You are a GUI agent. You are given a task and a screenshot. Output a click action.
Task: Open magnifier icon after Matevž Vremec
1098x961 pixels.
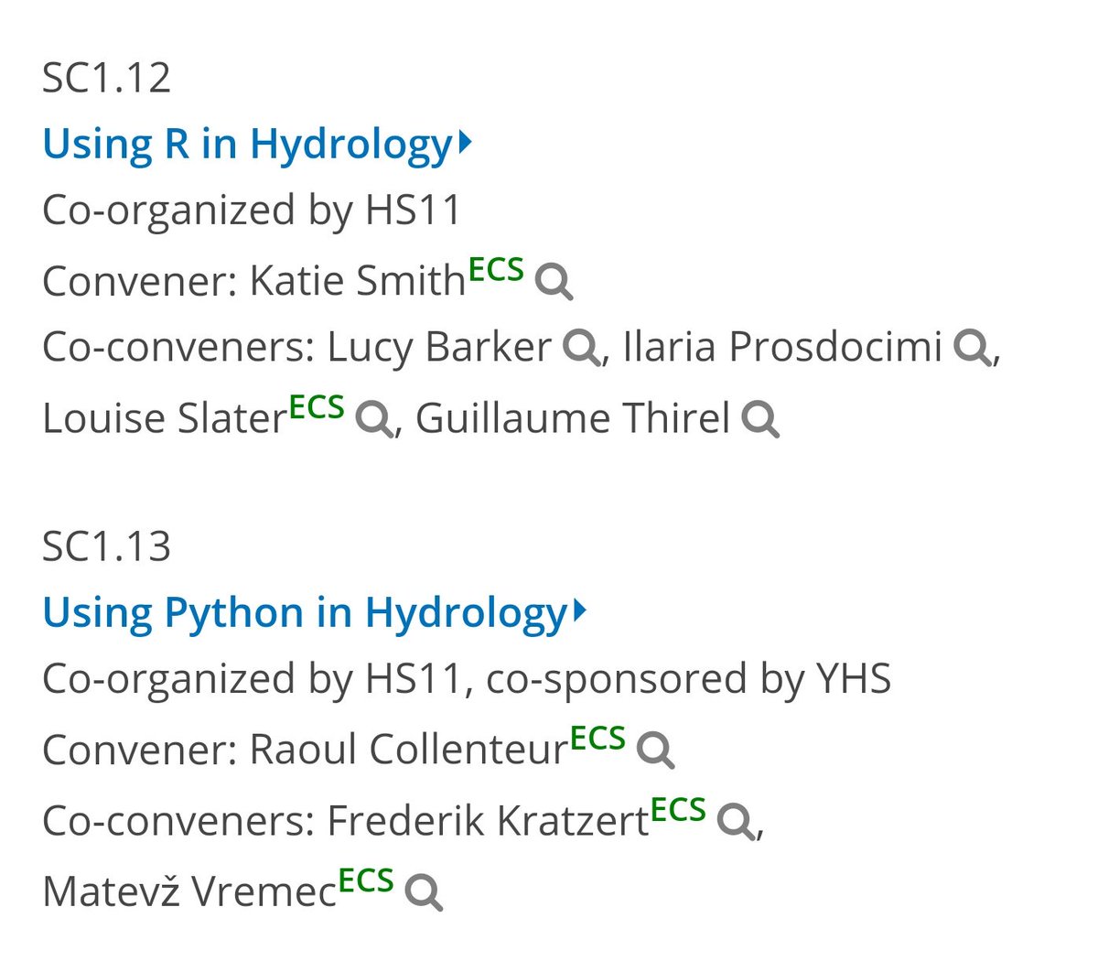424,892
